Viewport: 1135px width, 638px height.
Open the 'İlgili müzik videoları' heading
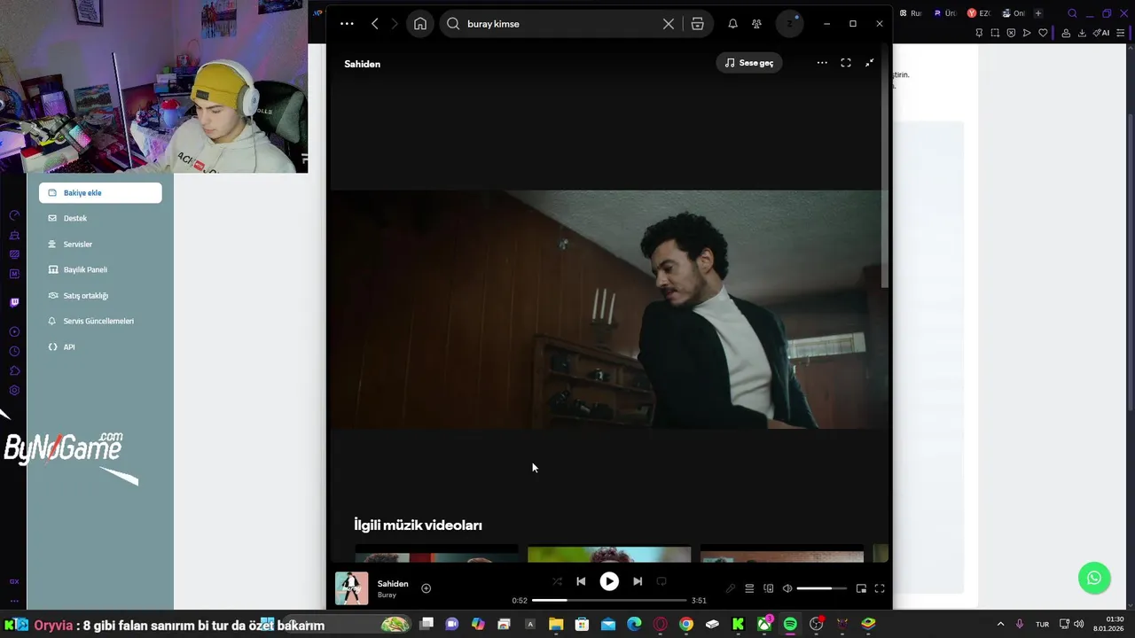pos(418,525)
